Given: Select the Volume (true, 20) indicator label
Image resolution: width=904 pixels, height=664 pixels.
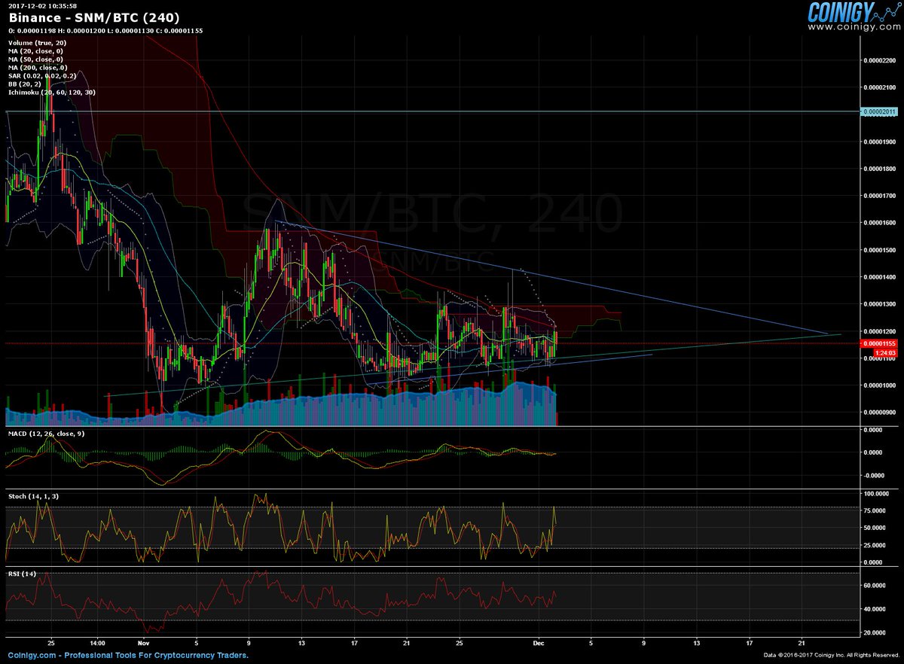Looking at the screenshot, I should coord(36,44).
